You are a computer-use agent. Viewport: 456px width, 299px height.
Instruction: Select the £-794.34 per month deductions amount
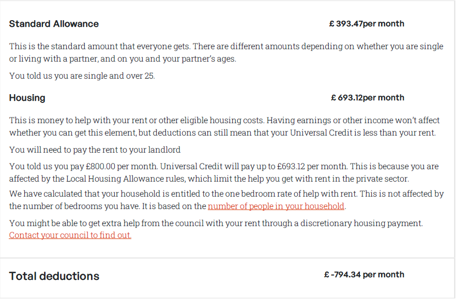tap(364, 275)
